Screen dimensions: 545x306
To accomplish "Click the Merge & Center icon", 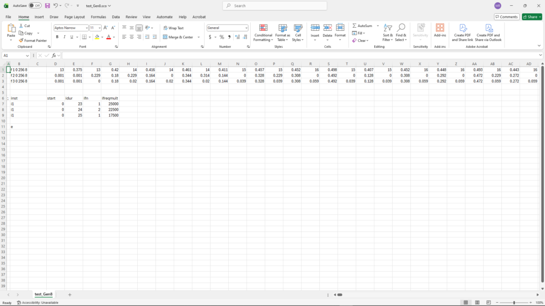I will click(x=166, y=37).
